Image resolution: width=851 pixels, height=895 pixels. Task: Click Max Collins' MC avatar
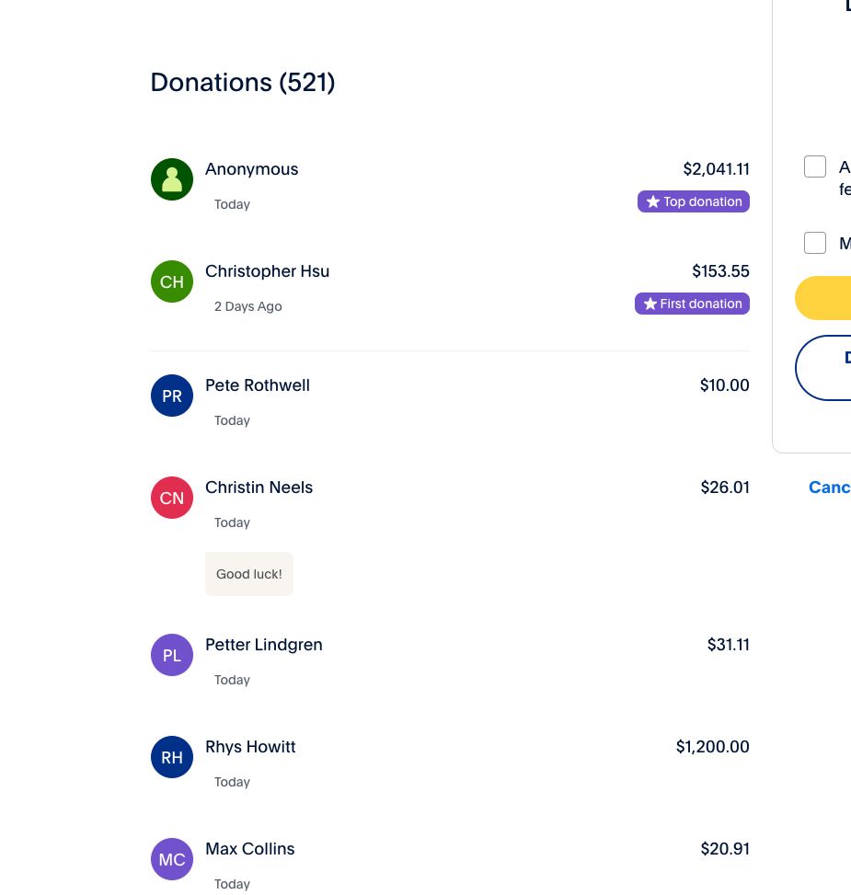click(172, 859)
